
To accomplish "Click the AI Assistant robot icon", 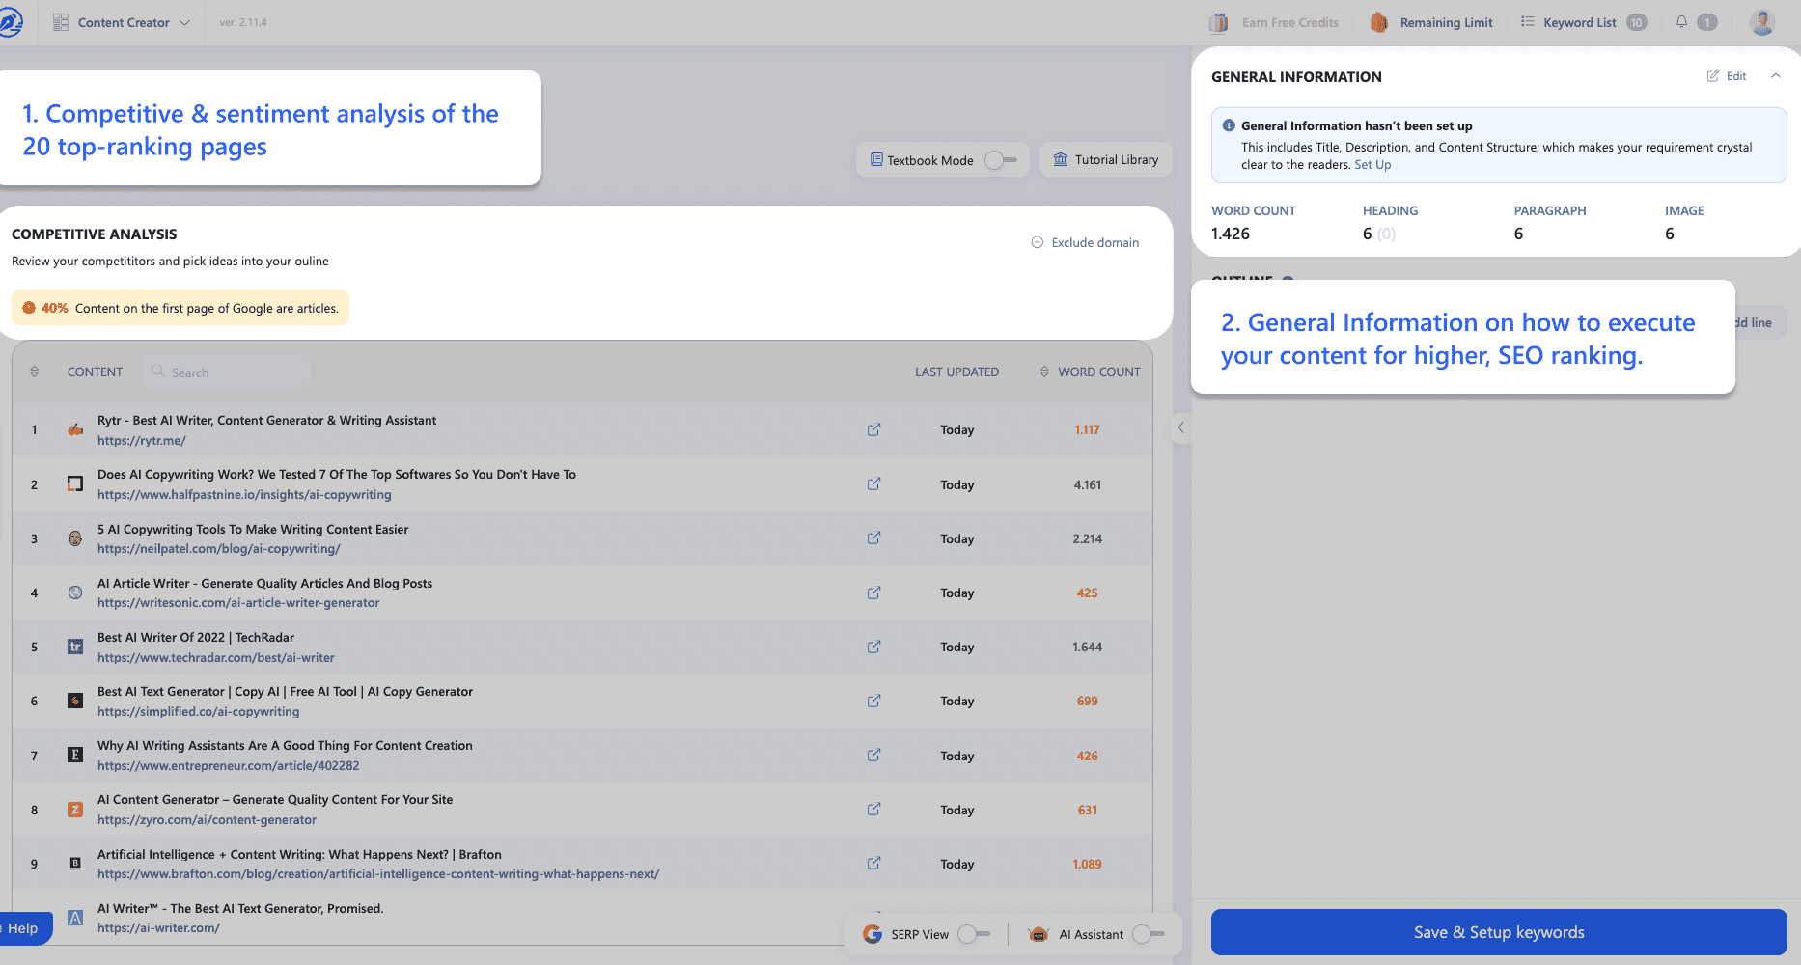I will (x=1039, y=934).
